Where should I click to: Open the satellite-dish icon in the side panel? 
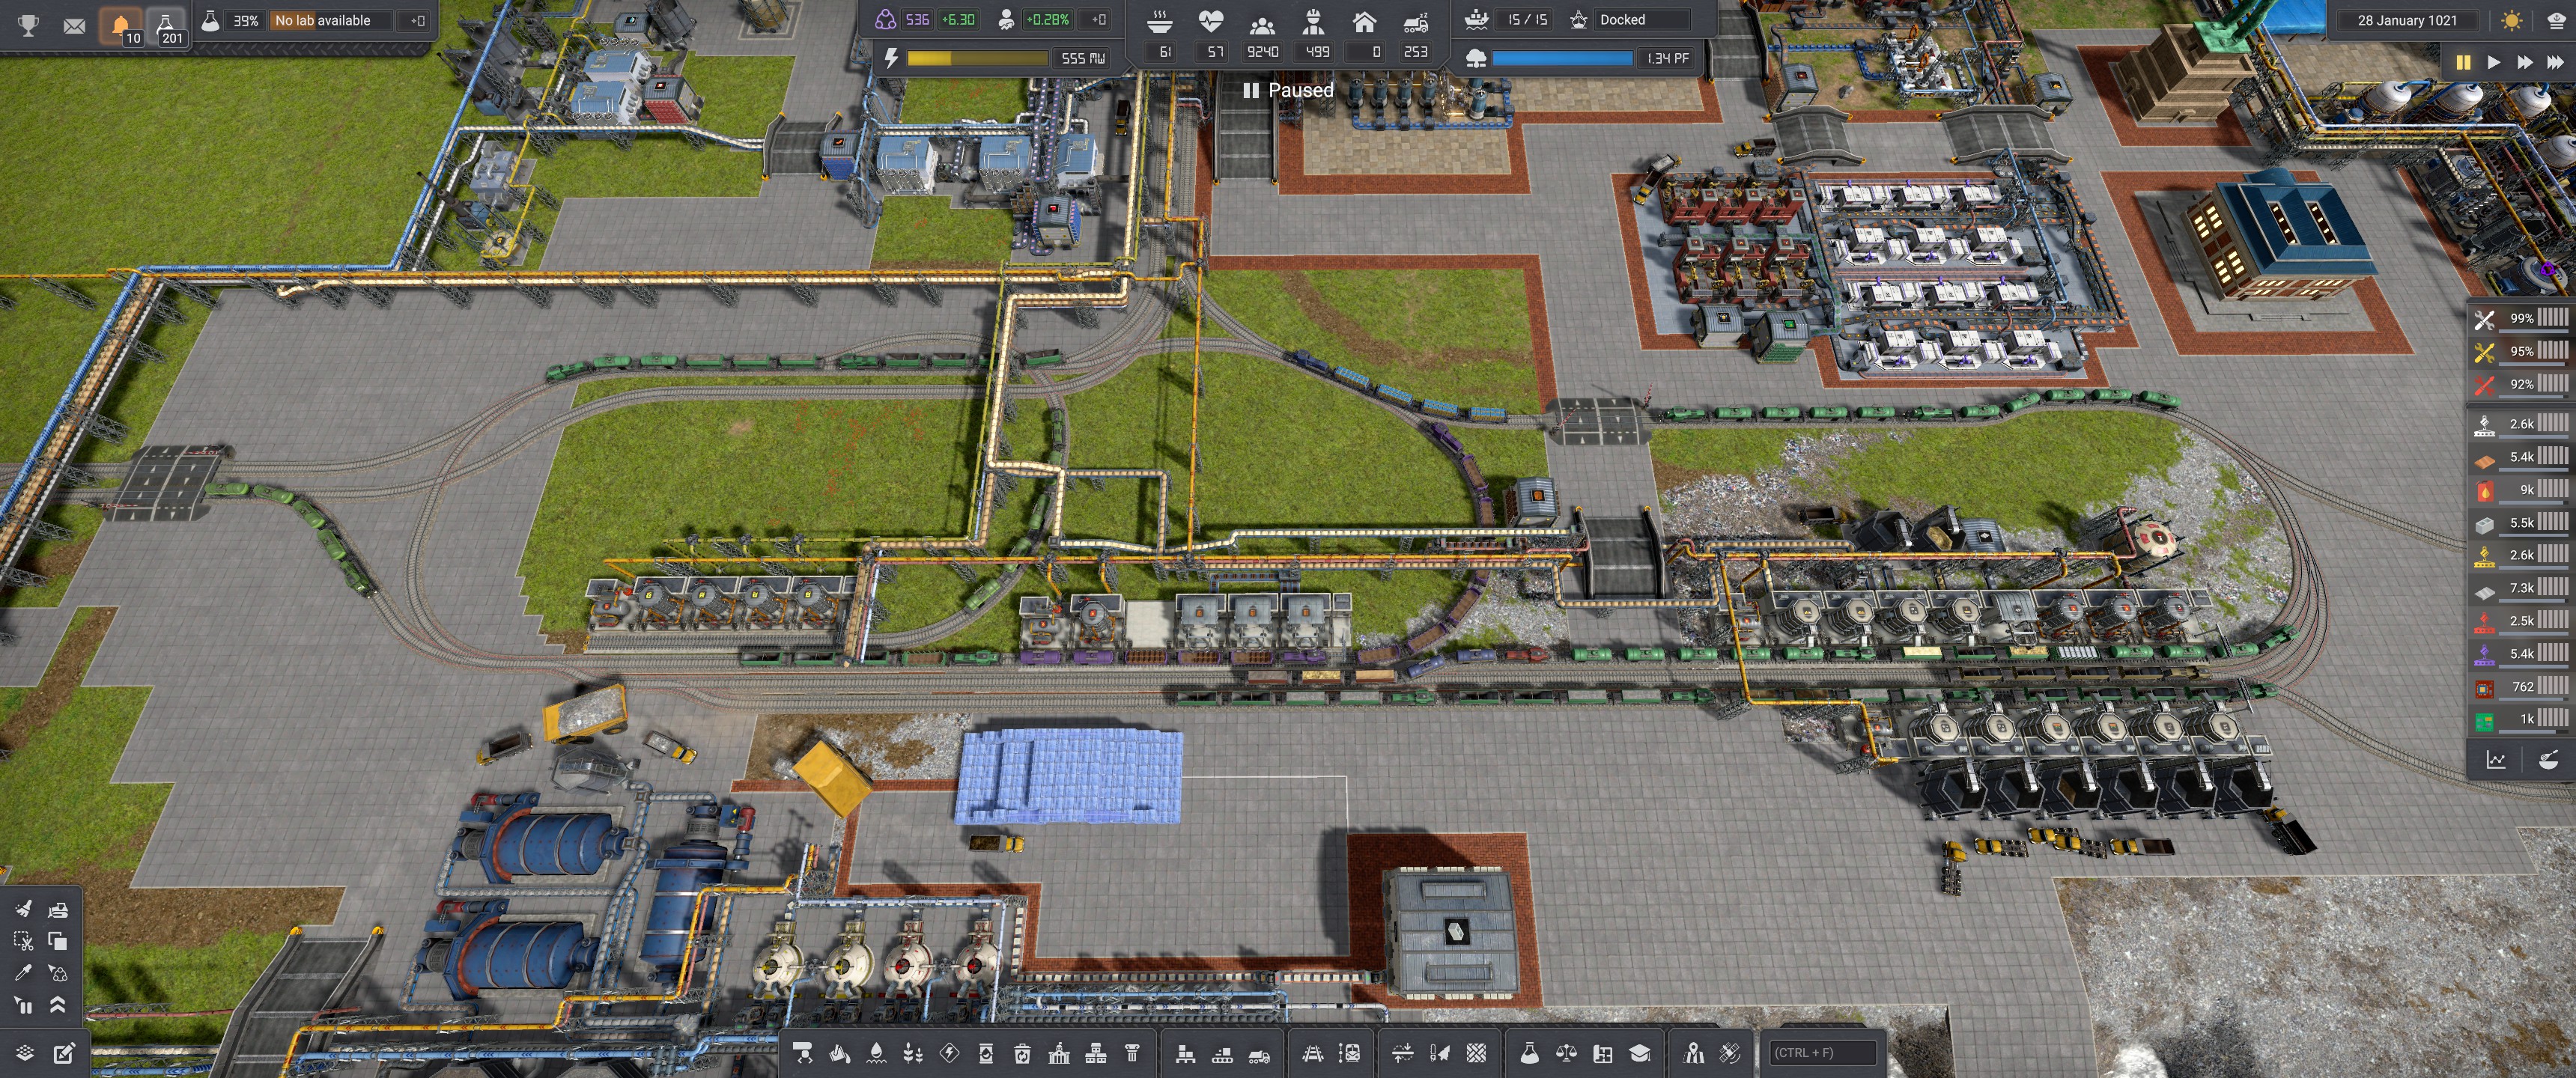tap(2548, 760)
